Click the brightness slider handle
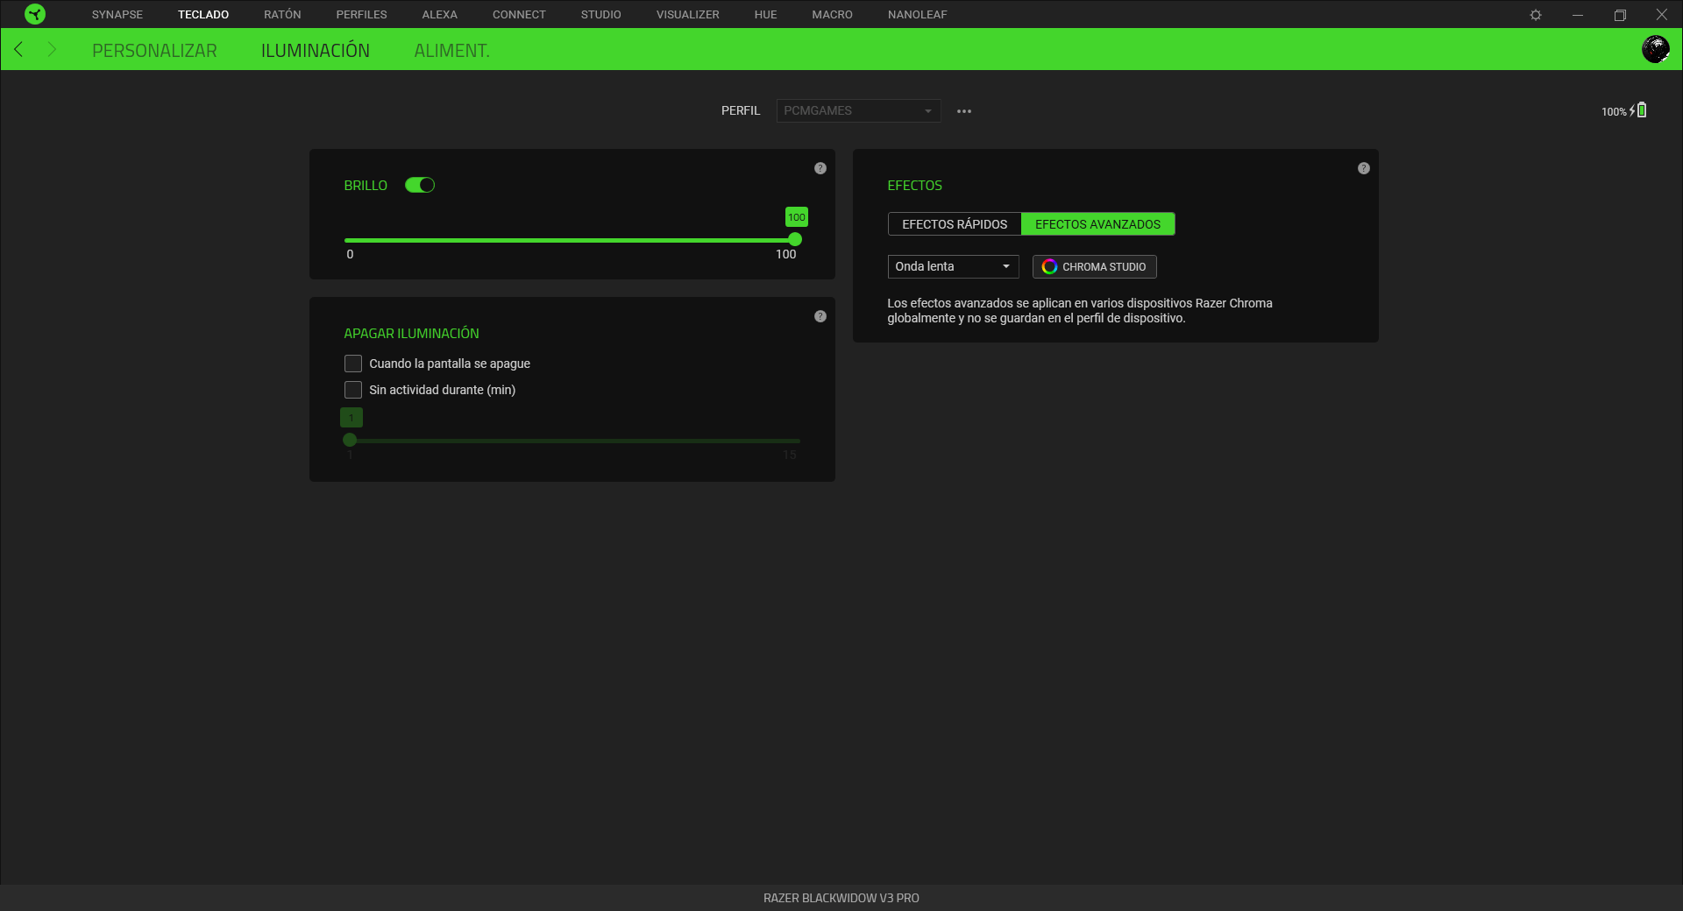 795,239
